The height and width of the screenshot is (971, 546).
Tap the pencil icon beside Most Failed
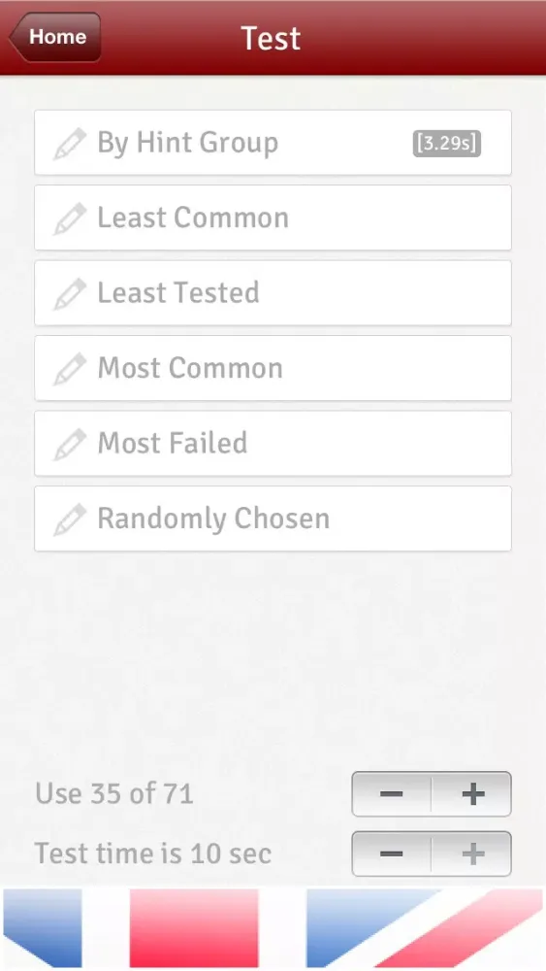(x=70, y=444)
